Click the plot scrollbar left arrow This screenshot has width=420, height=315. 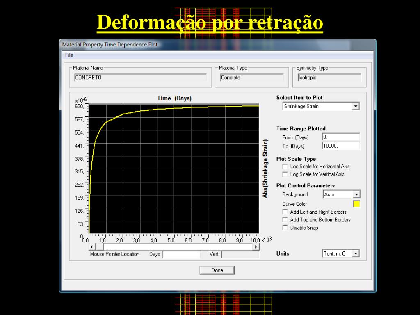[92, 247]
